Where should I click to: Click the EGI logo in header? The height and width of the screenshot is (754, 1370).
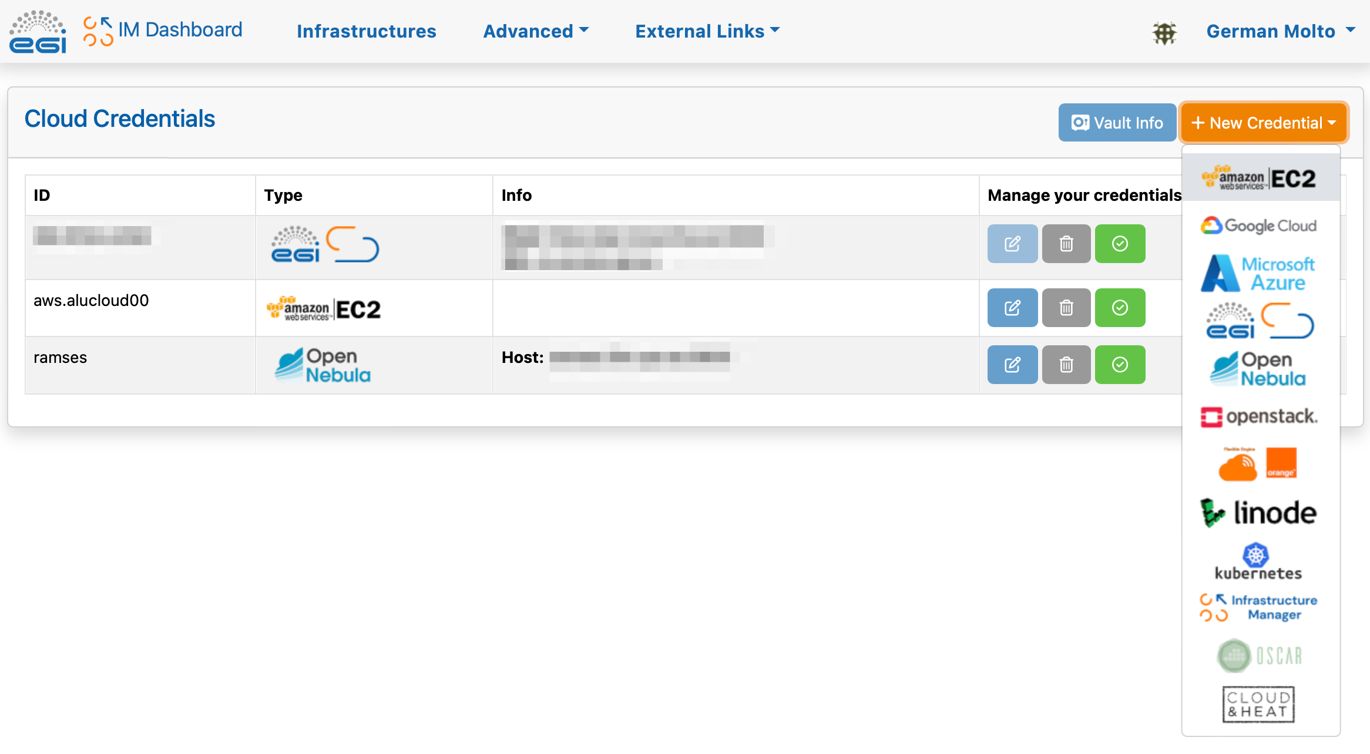pyautogui.click(x=38, y=32)
